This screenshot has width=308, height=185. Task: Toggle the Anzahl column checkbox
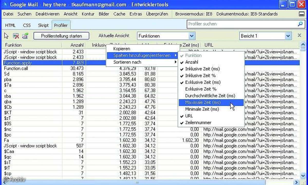[211, 62]
